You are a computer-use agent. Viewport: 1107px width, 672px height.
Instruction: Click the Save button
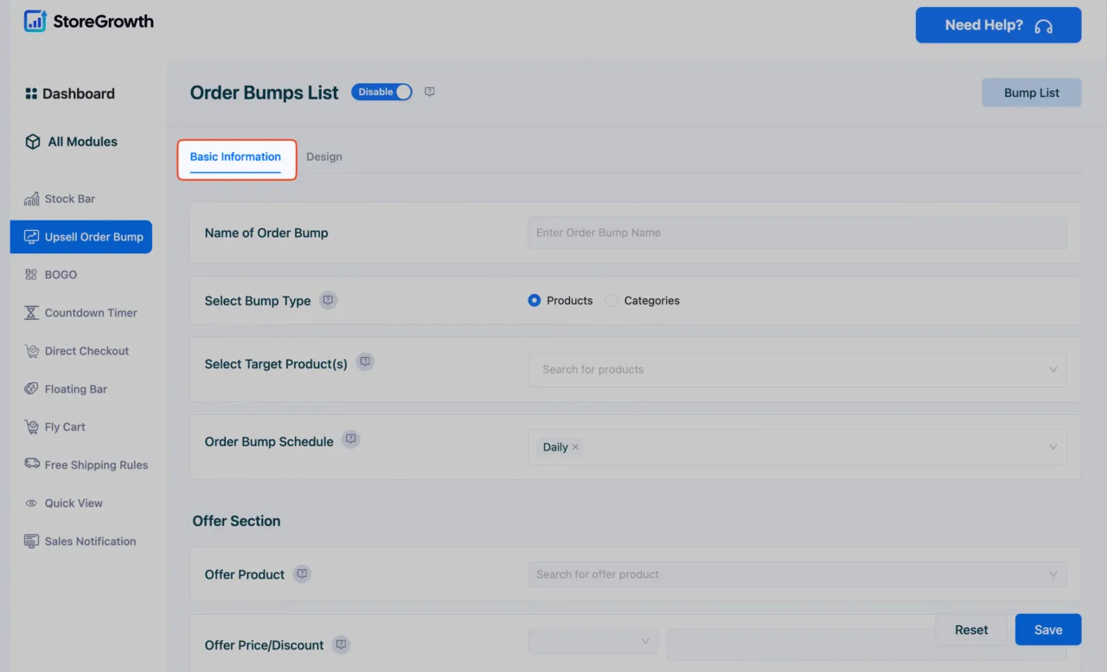coord(1048,630)
